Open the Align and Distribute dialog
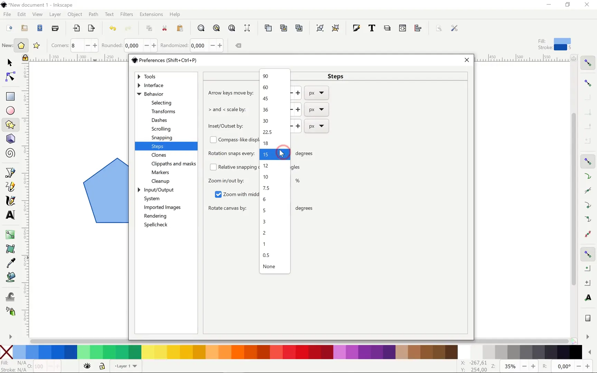Image resolution: width=597 pixels, height=373 pixels. point(418,28)
